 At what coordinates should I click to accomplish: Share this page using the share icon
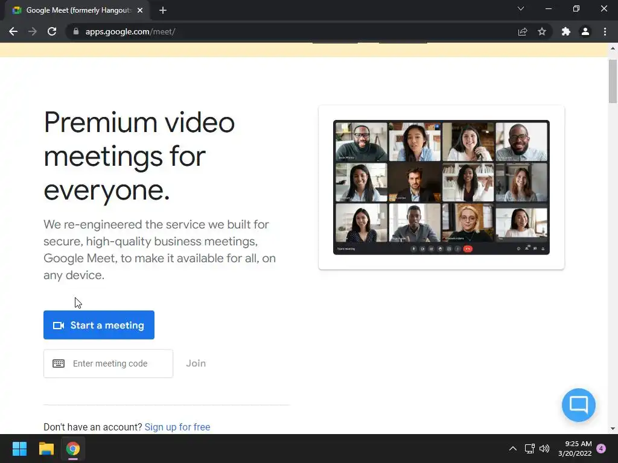click(x=523, y=31)
